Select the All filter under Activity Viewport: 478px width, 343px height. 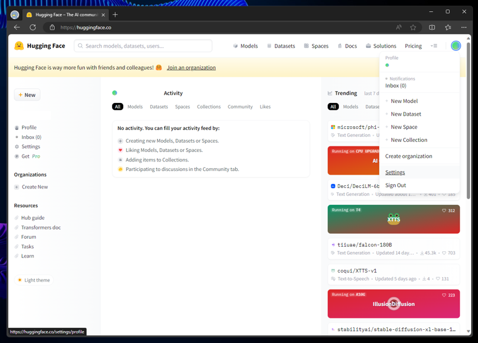coord(118,107)
